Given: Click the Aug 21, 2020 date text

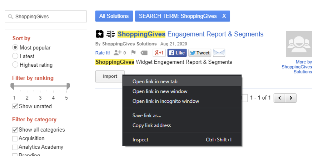Looking at the screenshot, I should pos(174,44).
